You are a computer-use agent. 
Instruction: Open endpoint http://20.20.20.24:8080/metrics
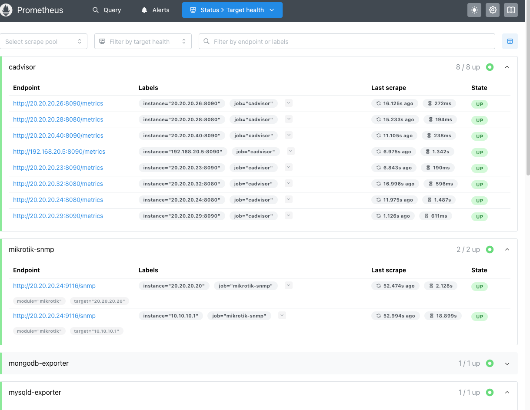[58, 200]
